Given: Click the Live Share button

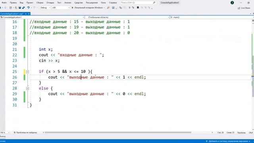Looking at the screenshot, I should (x=244, y=8).
